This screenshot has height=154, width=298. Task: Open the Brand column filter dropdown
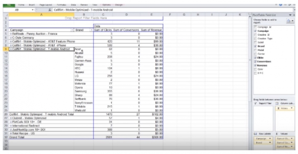click(x=92, y=30)
